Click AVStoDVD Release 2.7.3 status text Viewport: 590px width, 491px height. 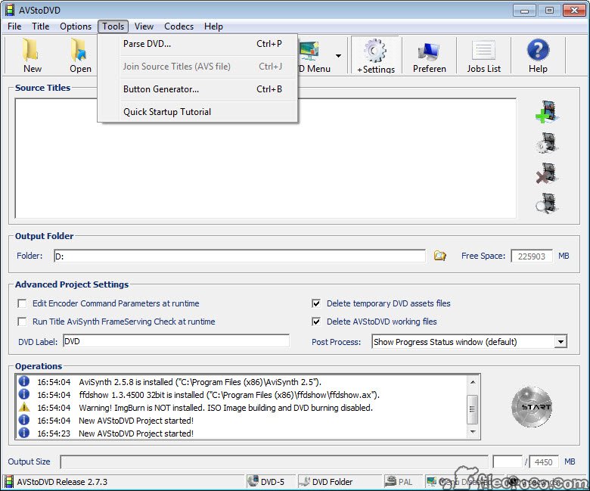point(62,482)
